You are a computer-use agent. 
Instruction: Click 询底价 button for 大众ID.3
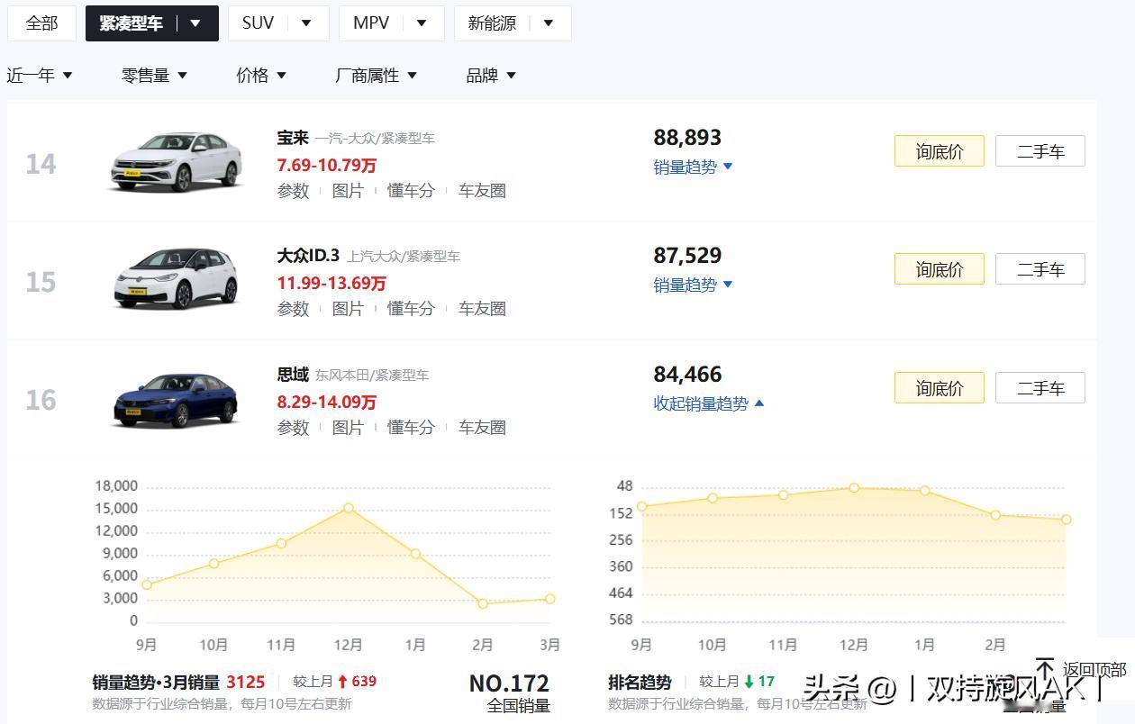click(x=940, y=269)
